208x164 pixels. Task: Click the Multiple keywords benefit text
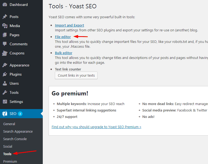tap(91, 104)
